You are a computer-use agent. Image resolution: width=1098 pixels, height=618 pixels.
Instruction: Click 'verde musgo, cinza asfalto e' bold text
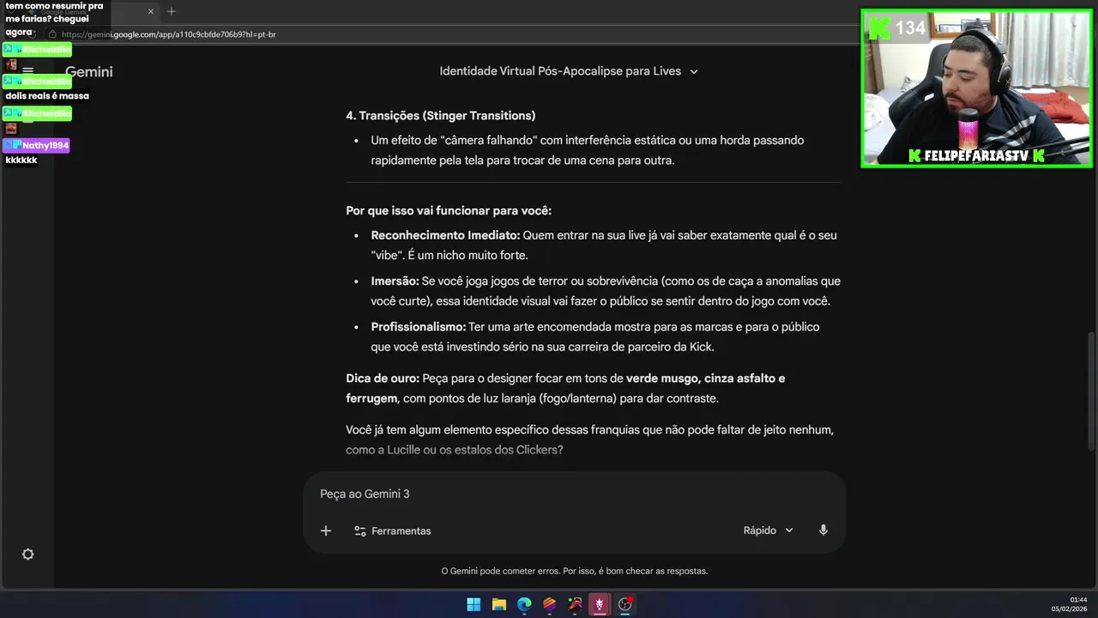pos(705,379)
